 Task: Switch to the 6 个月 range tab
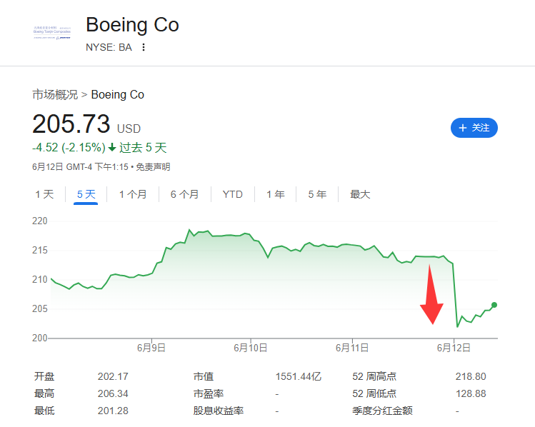pyautogui.click(x=184, y=194)
